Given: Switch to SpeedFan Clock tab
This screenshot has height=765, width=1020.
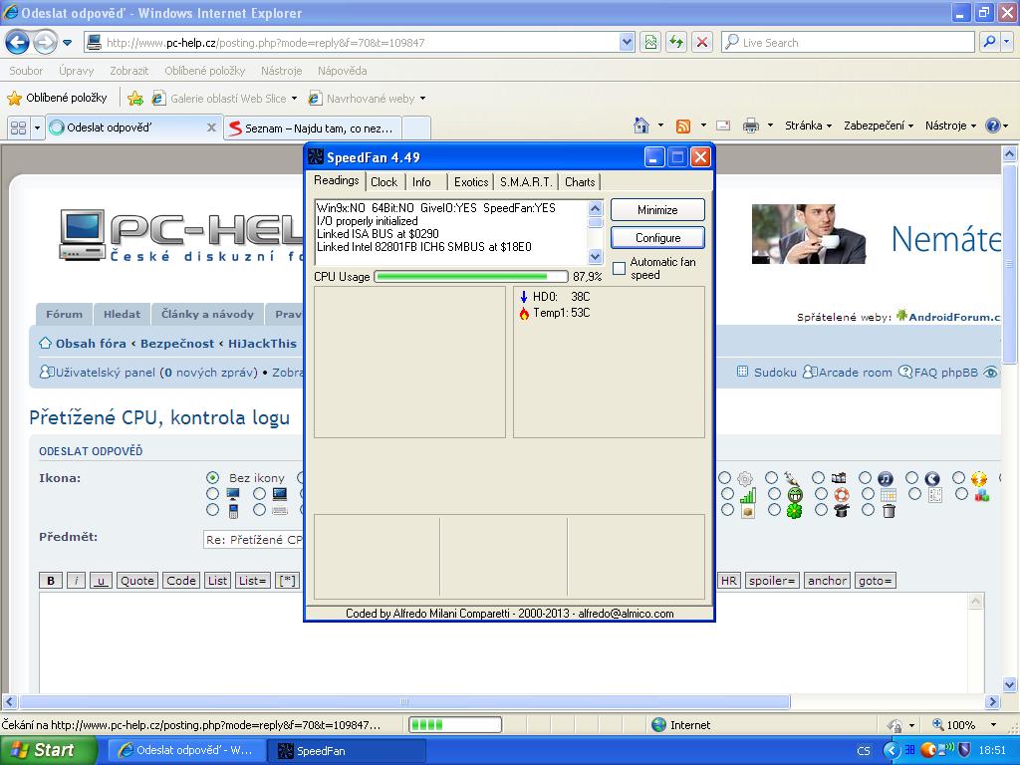Looking at the screenshot, I should 383,182.
